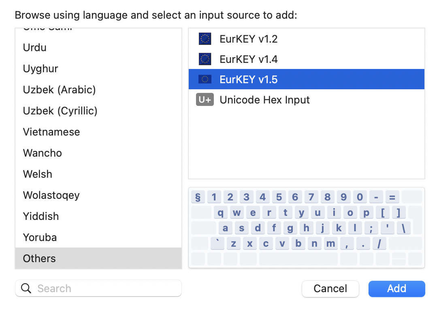Select Wolastoqey in the language list
439x310 pixels.
pyautogui.click(x=51, y=195)
